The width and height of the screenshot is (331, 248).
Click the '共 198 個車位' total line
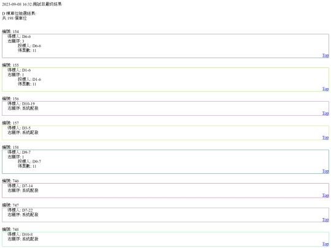[14, 18]
